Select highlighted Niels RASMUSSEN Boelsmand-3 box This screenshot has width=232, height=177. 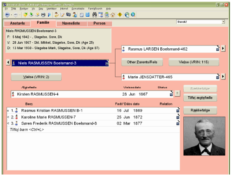(60, 63)
